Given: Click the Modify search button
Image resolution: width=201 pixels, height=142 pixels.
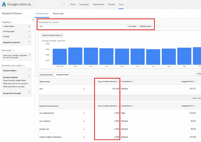Looking at the screenshot, I should pos(146,26).
